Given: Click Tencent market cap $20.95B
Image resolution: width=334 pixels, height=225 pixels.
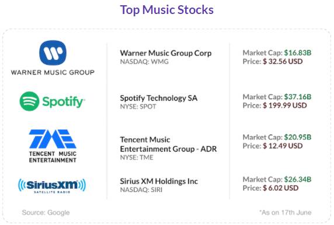Looking at the screenshot, I should pyautogui.click(x=298, y=137).
